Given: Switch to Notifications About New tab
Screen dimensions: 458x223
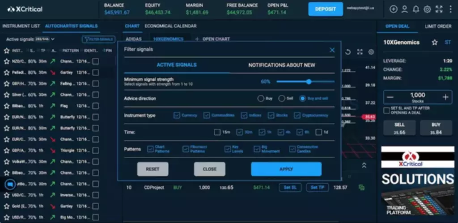Looking at the screenshot, I should (281, 65).
